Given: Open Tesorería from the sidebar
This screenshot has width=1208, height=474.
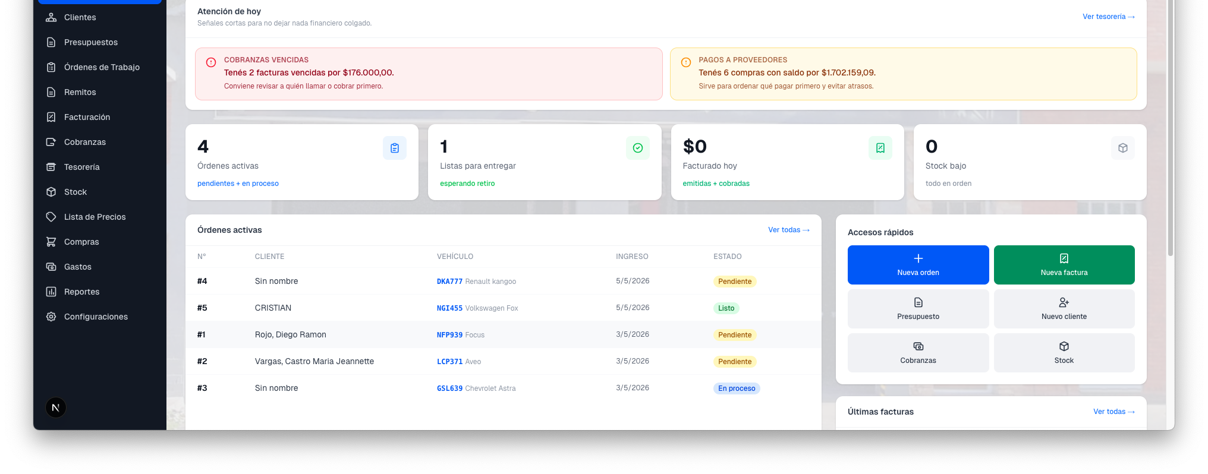Looking at the screenshot, I should point(100,167).
